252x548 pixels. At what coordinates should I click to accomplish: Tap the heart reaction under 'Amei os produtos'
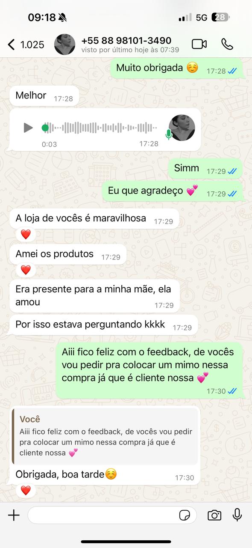coord(26,270)
